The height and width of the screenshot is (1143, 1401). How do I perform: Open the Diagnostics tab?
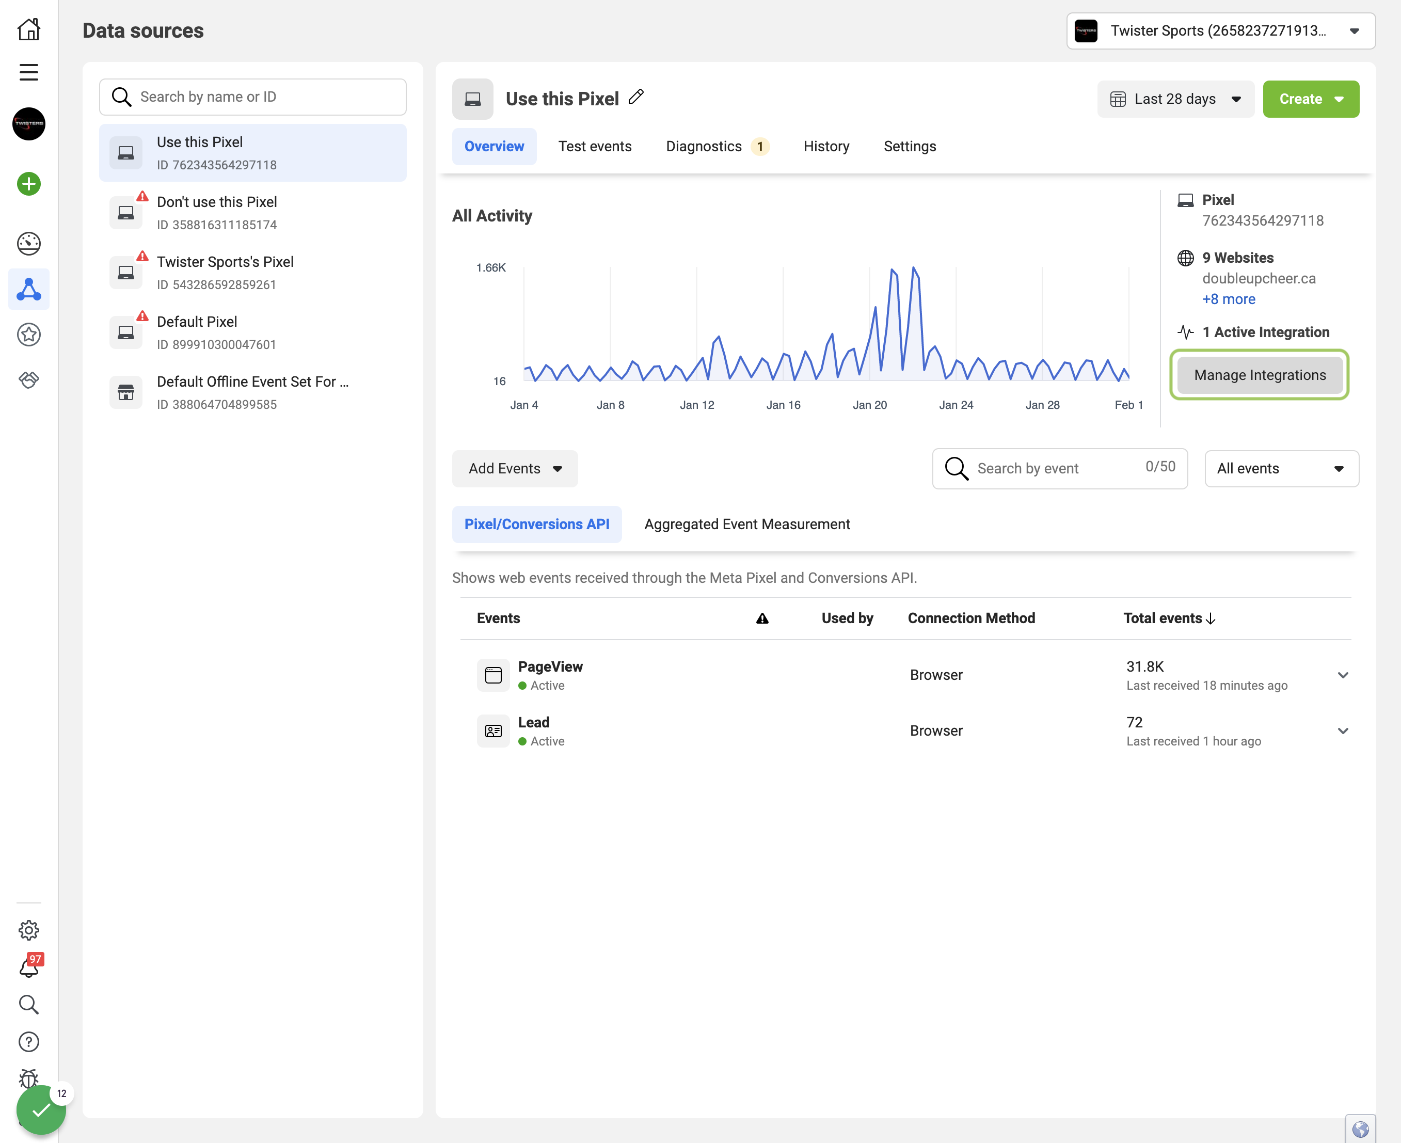(717, 146)
